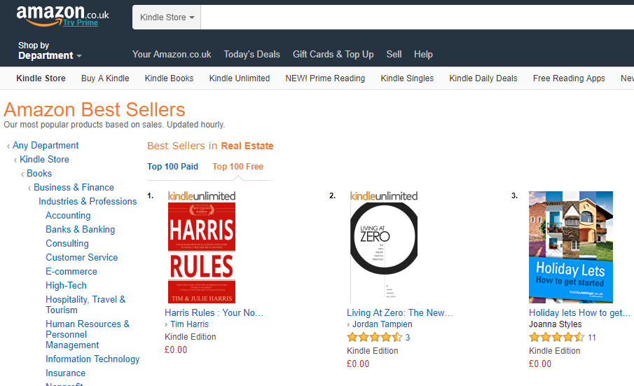The image size is (634, 386).
Task: Expand the Shop by Department menu
Action: [x=50, y=51]
